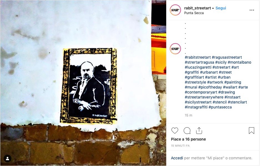The height and width of the screenshot is (166, 260).
Task: Follow the account with Segui
Action: [221, 8]
